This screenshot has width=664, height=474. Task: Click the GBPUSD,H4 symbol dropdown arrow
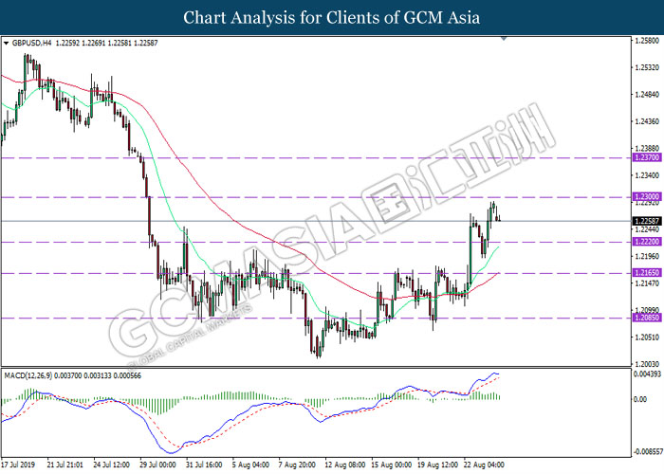(6, 44)
